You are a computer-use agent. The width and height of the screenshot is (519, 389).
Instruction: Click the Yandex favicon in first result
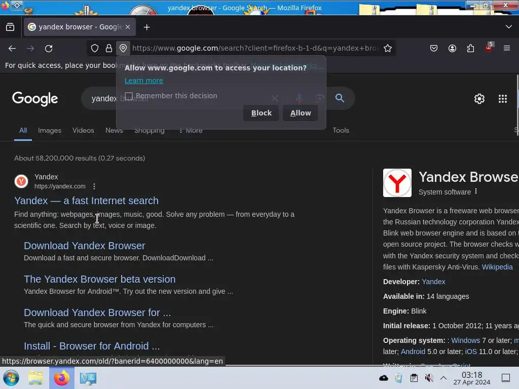tap(21, 181)
